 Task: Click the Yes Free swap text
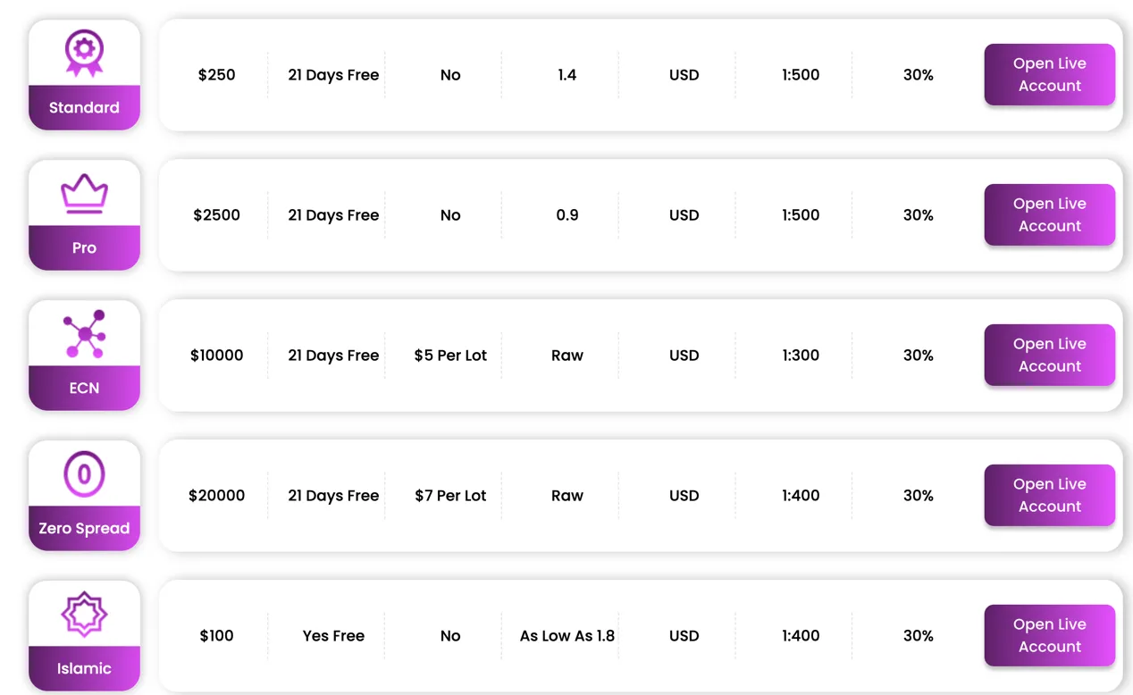pos(333,636)
